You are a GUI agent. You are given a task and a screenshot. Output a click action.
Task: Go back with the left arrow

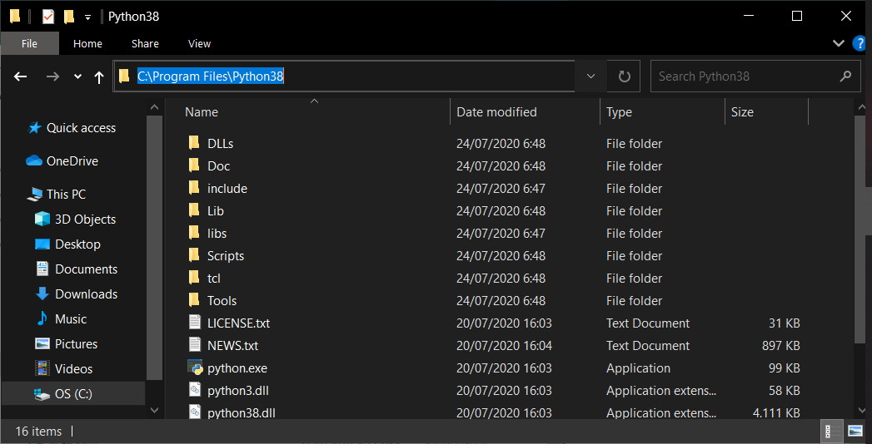pyautogui.click(x=21, y=76)
